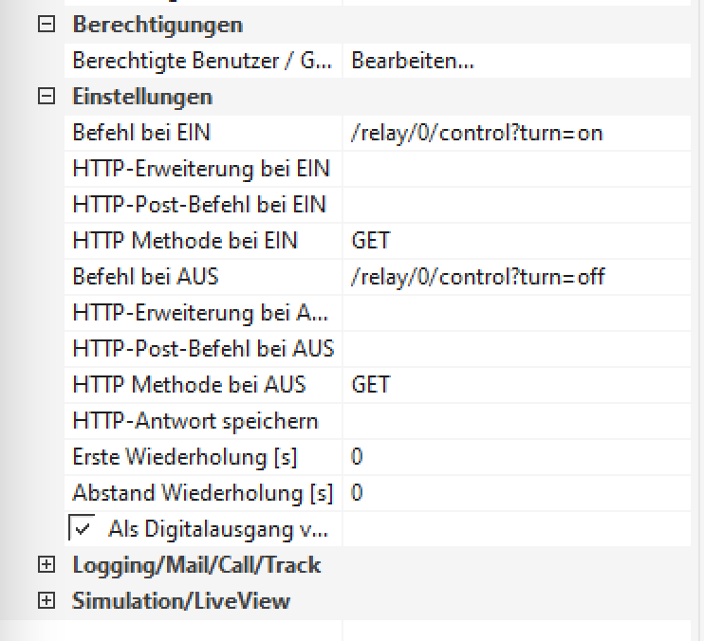Image resolution: width=704 pixels, height=641 pixels.
Task: Expand the Simulation/LiveView section
Action: [45, 601]
